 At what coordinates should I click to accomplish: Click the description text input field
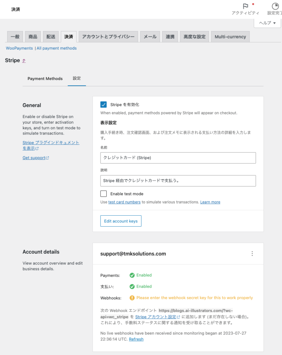point(178,181)
